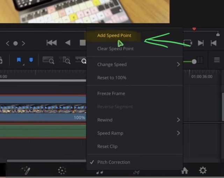The width and height of the screenshot is (224, 178).
Task: Click the video preview in the viewer
Action: [x=85, y=12]
